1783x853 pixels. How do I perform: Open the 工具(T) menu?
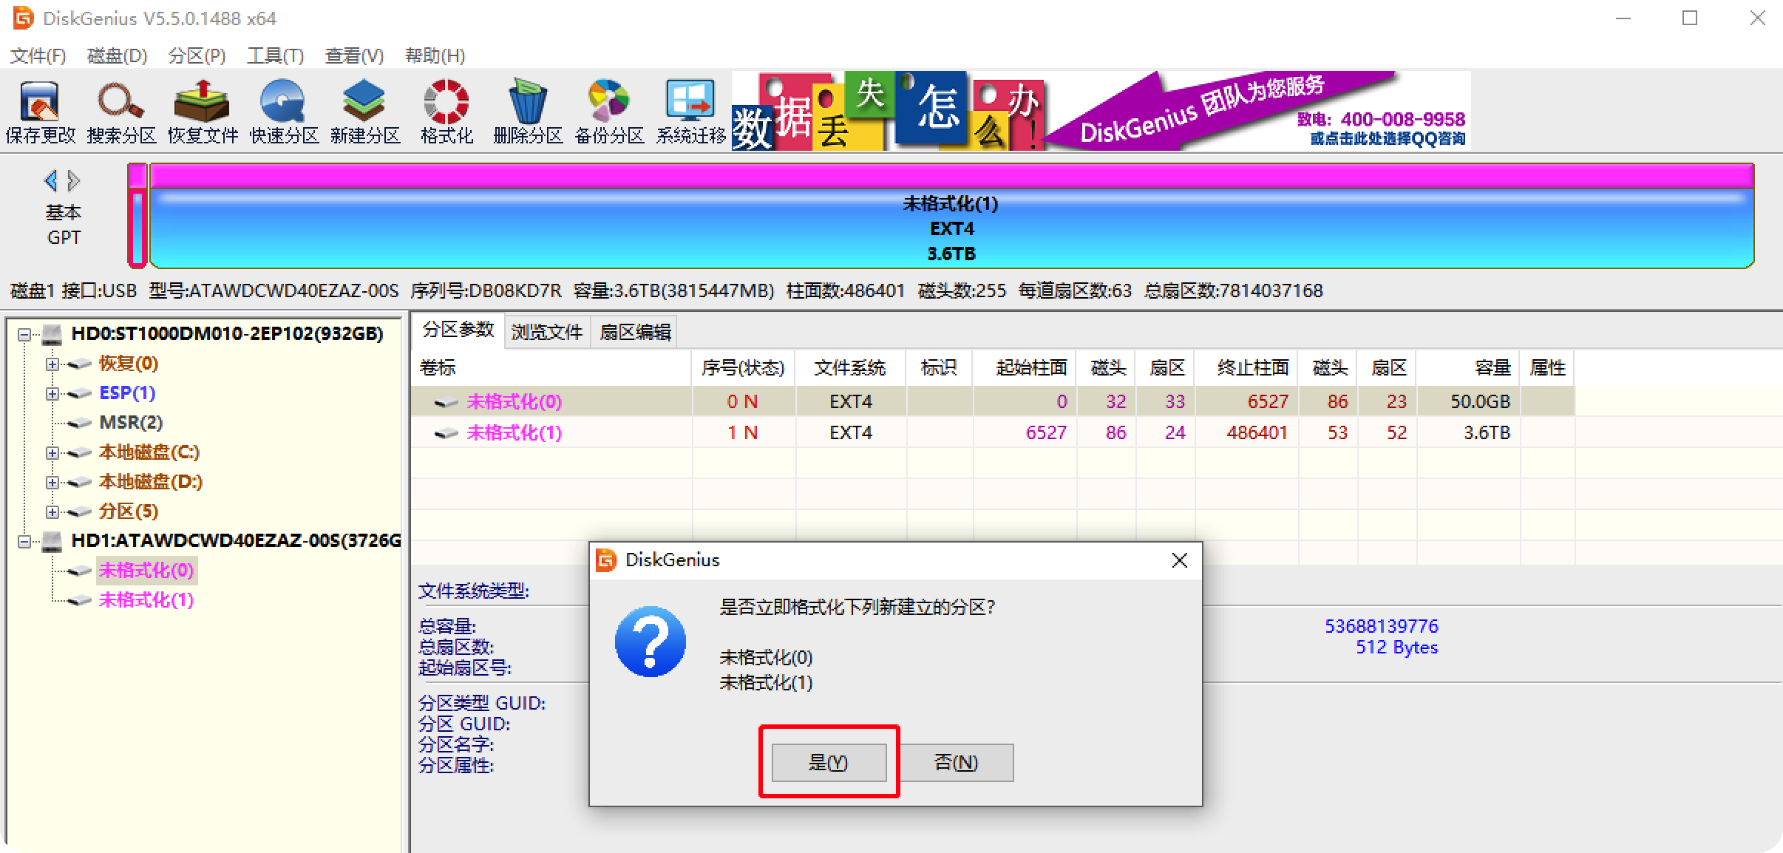point(275,55)
